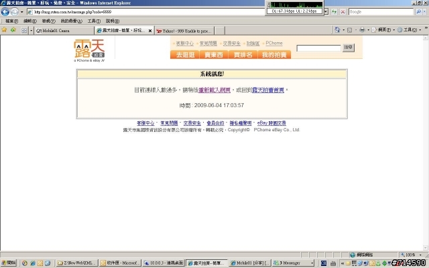The width and height of the screenshot is (429, 268).
Task: Click the site search text field
Action: 319,48
